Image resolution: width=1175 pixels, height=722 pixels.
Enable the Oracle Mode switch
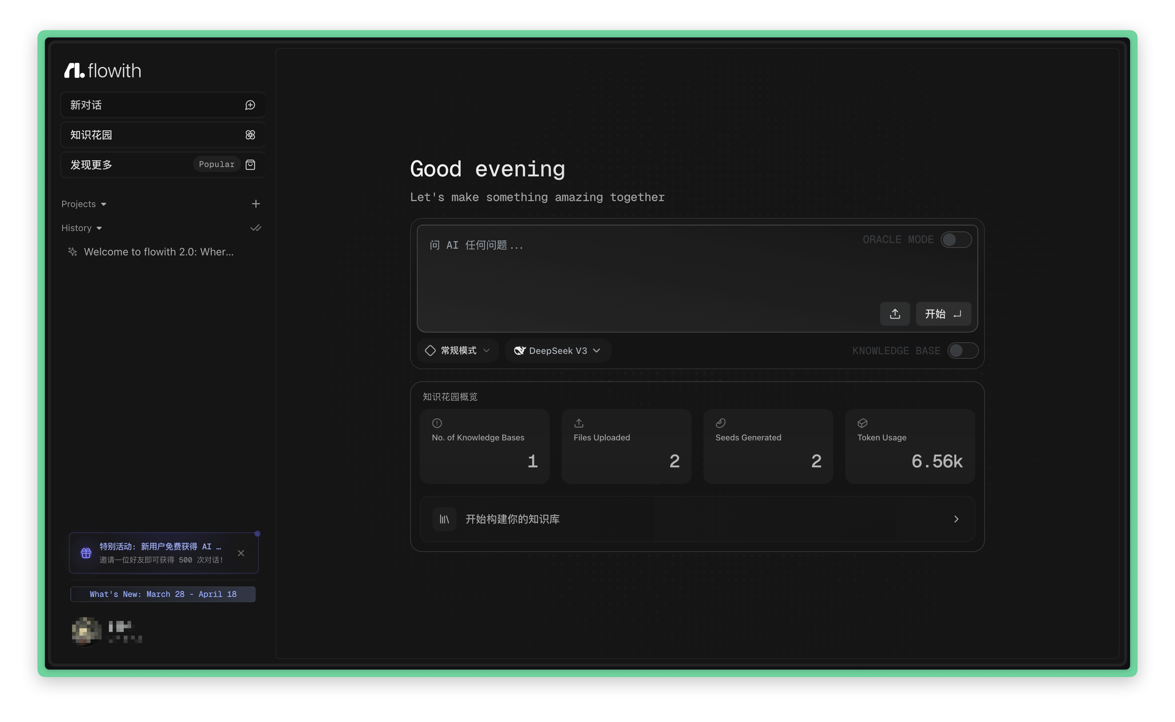(x=956, y=240)
